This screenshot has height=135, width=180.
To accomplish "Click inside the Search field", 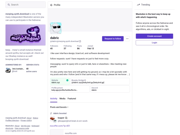I will tap(25, 5).
